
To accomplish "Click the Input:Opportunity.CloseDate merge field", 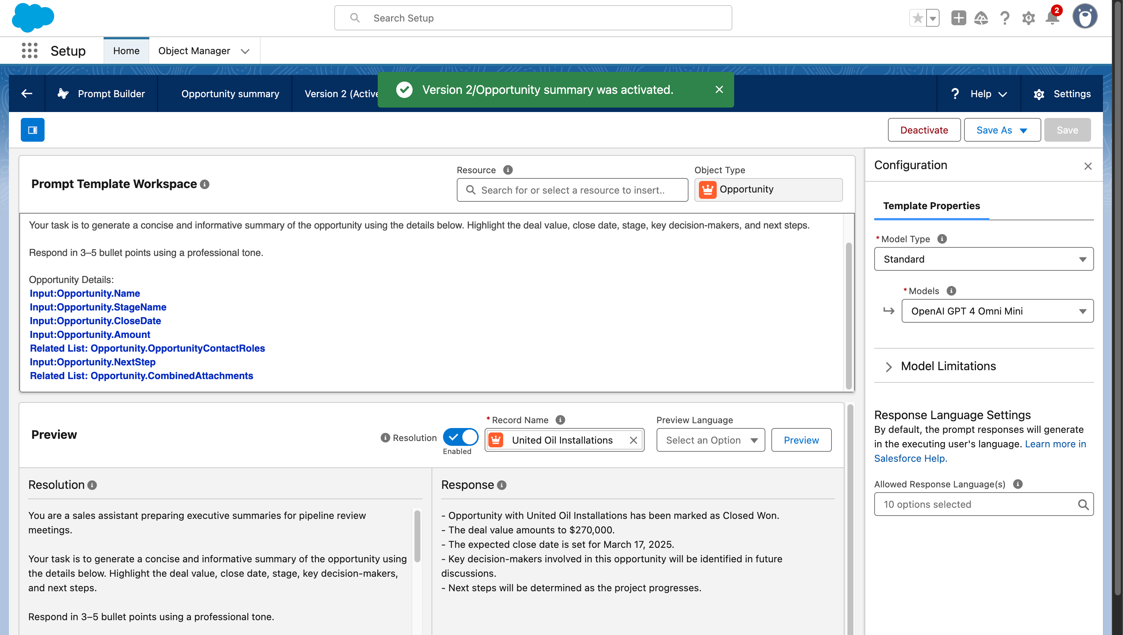I will coord(95,320).
